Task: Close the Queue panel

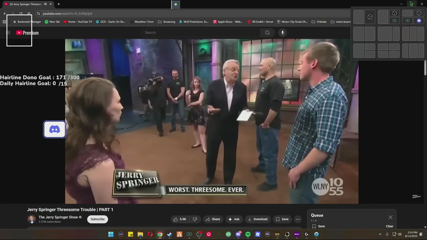Action: pos(390,217)
